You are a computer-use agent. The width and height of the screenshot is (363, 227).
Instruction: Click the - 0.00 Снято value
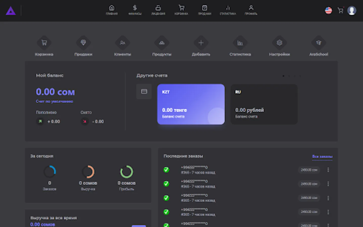98,122
